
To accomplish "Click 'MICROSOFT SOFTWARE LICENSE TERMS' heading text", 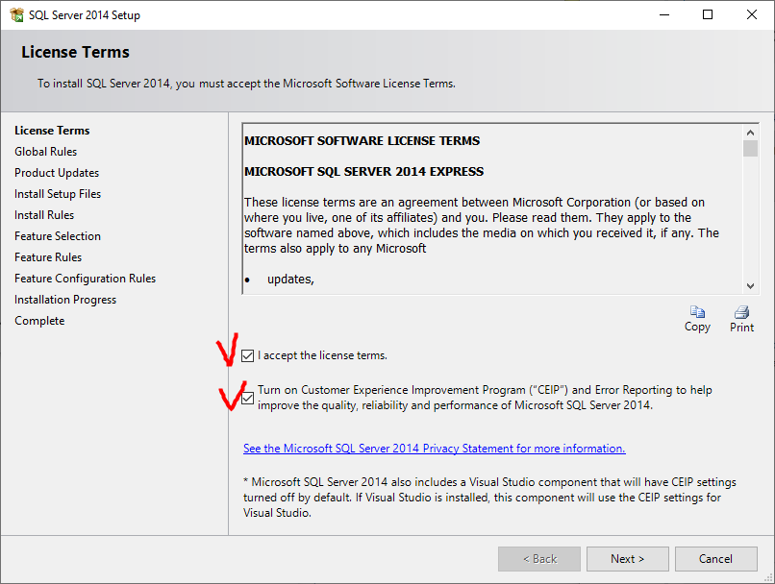I will pos(362,141).
